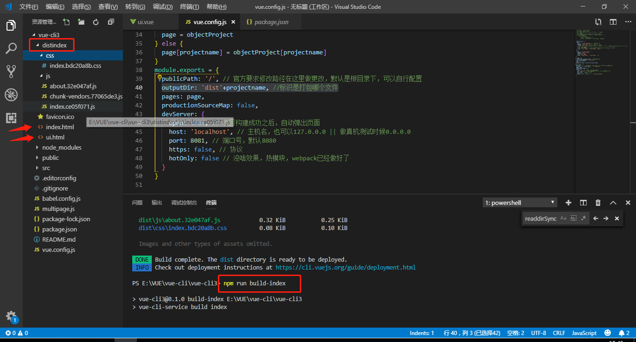Open the Source Control view

coord(11,71)
